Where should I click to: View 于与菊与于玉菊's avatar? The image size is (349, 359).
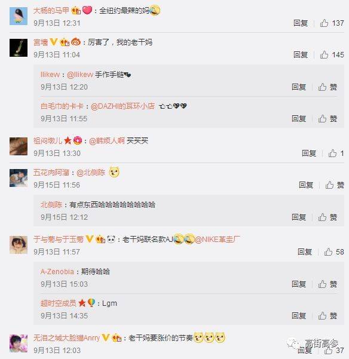click(19, 245)
